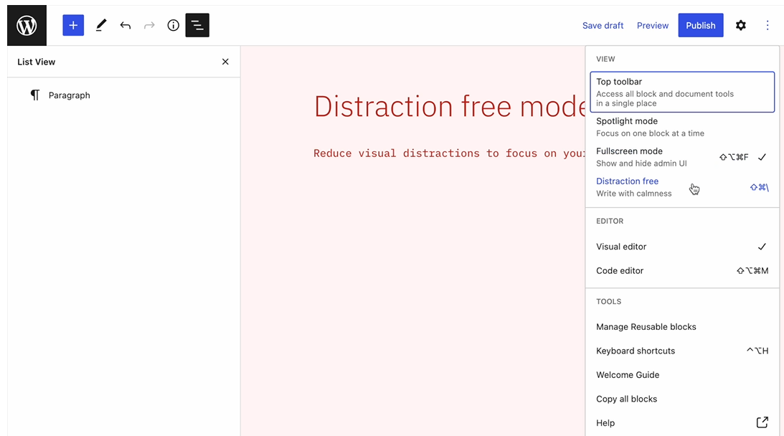Click the WordPress logo icon
Viewport: 784px width, 436px height.
pyautogui.click(x=27, y=26)
